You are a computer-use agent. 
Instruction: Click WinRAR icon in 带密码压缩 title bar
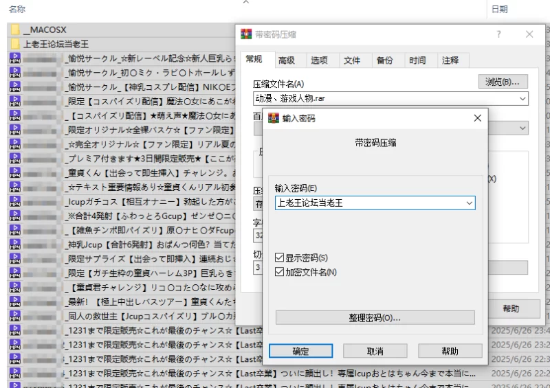[246, 34]
